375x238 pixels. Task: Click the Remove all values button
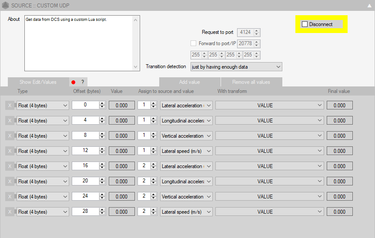point(251,82)
